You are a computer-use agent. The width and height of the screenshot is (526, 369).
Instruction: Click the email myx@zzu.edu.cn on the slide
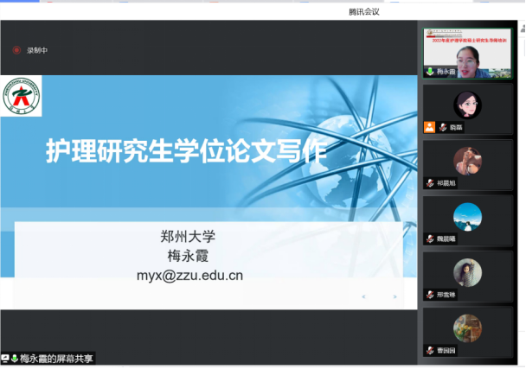click(x=189, y=276)
